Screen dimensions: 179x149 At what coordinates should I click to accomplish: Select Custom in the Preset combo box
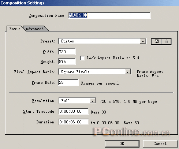click(67, 41)
